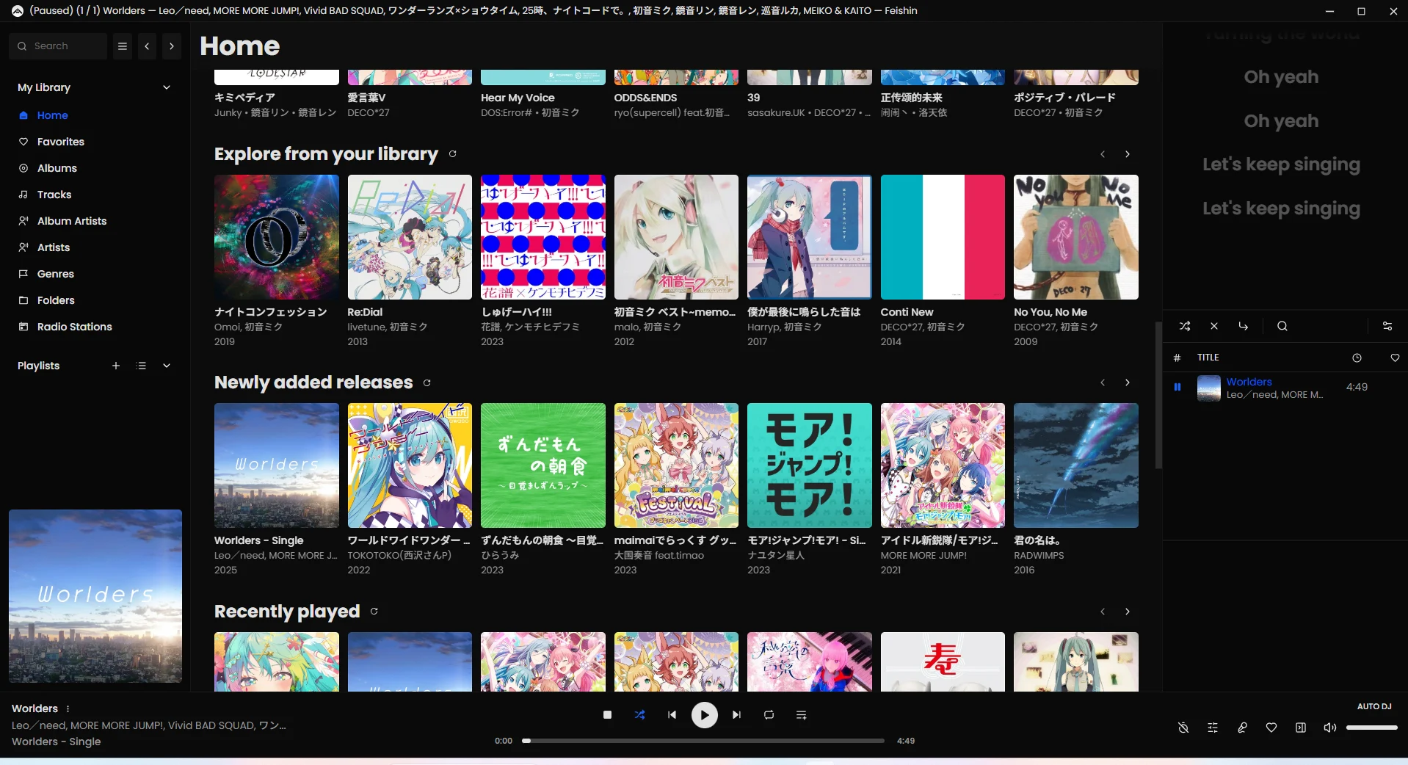The height and width of the screenshot is (765, 1408).
Task: Click the add-to-queue list icon in player bar
Action: pos(801,715)
